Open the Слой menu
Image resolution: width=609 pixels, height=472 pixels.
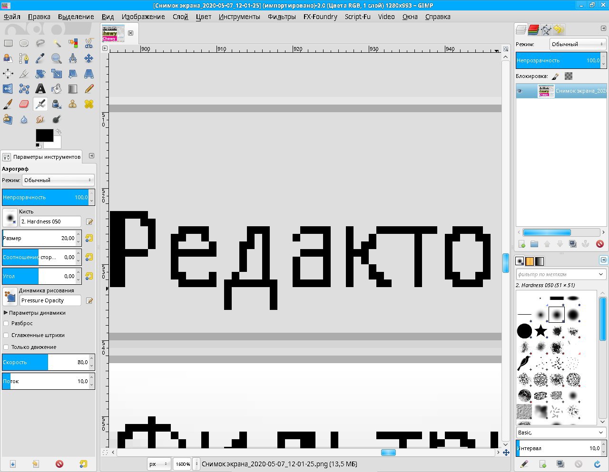click(x=180, y=17)
